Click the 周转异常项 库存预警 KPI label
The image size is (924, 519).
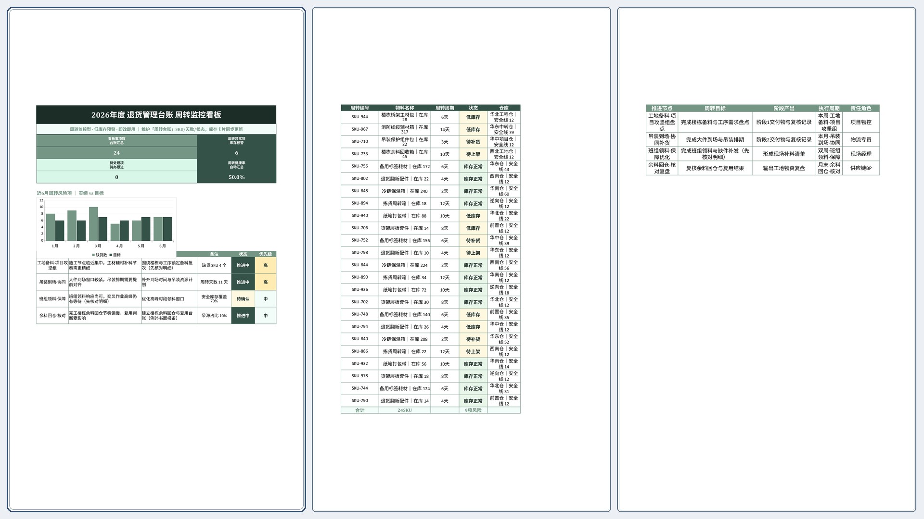[x=236, y=141]
